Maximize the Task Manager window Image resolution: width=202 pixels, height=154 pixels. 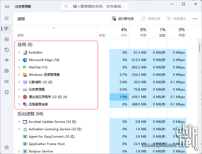point(184,4)
